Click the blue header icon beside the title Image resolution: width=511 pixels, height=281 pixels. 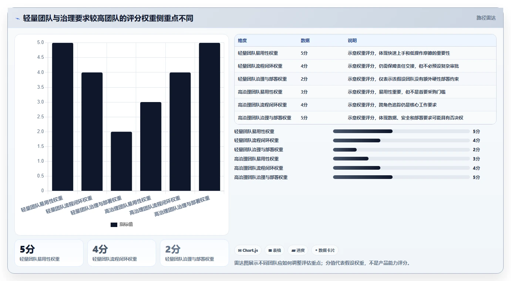click(x=17, y=18)
